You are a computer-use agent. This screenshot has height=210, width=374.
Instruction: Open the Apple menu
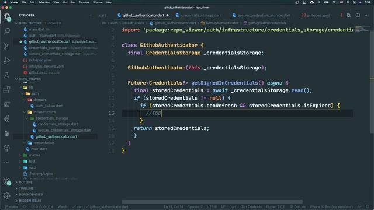5,2
